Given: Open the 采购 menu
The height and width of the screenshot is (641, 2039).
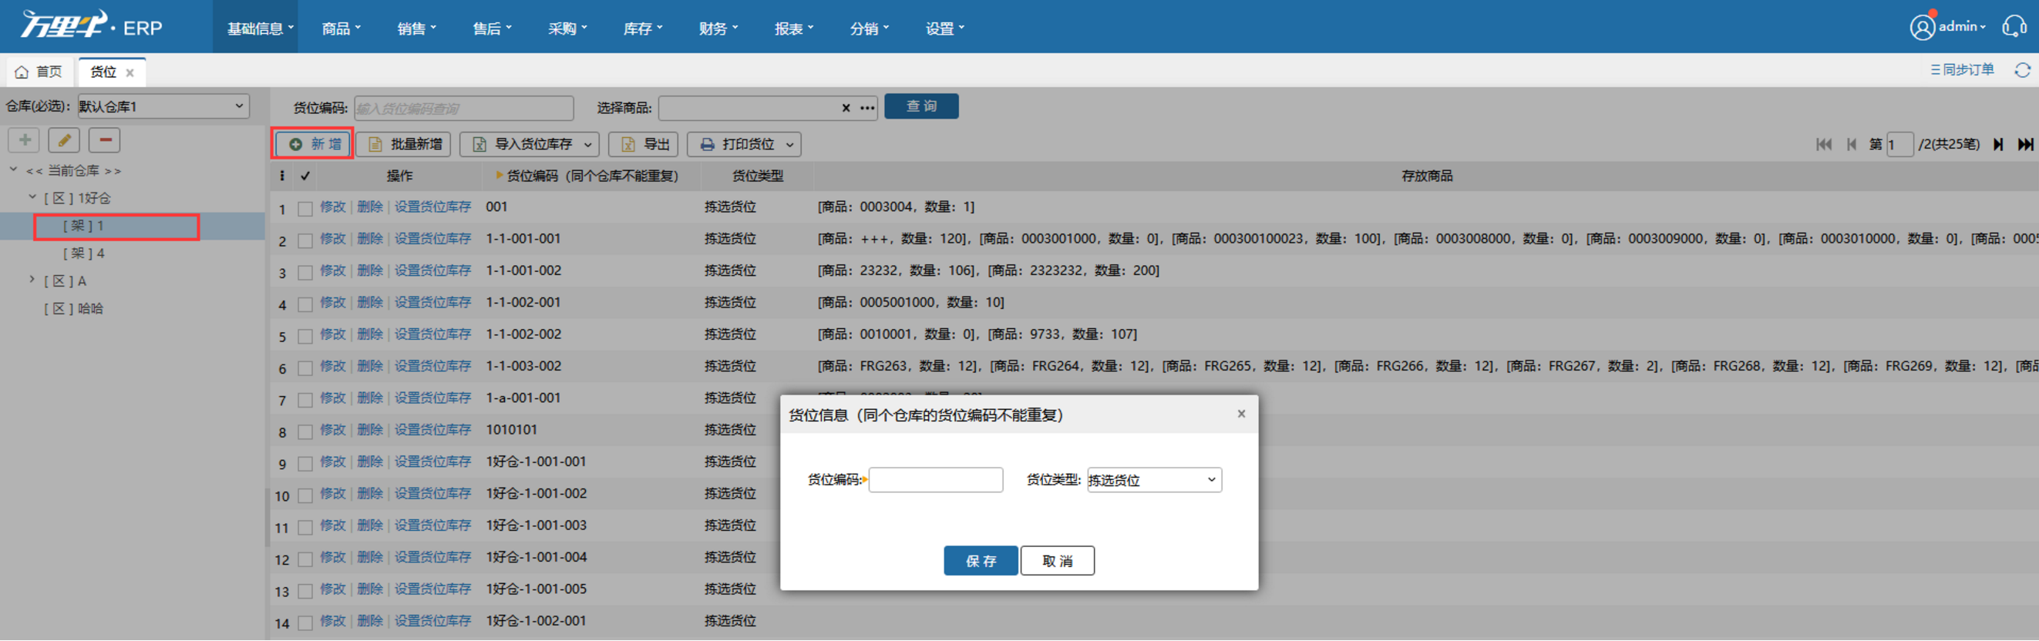Looking at the screenshot, I should click(567, 28).
